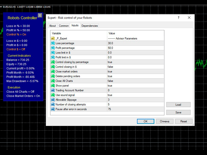Image resolution: width=207 pixels, height=155 pixels.
Task: Edit Pause after error value 75
Action: click(136, 109)
